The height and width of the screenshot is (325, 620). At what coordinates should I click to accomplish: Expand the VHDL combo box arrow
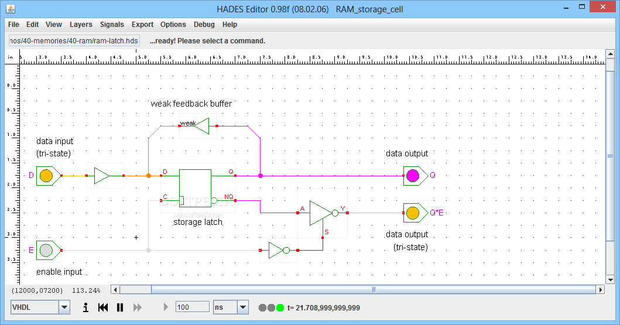click(x=64, y=307)
